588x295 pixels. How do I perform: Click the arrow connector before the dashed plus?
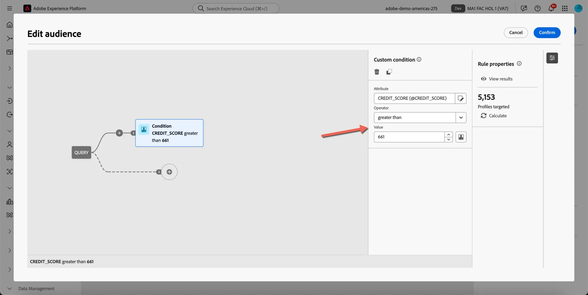[x=159, y=172]
